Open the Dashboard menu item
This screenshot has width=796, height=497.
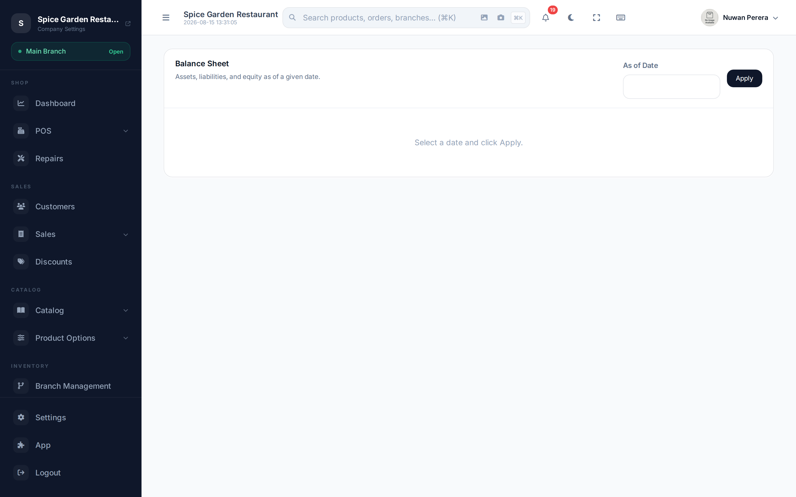click(71, 103)
